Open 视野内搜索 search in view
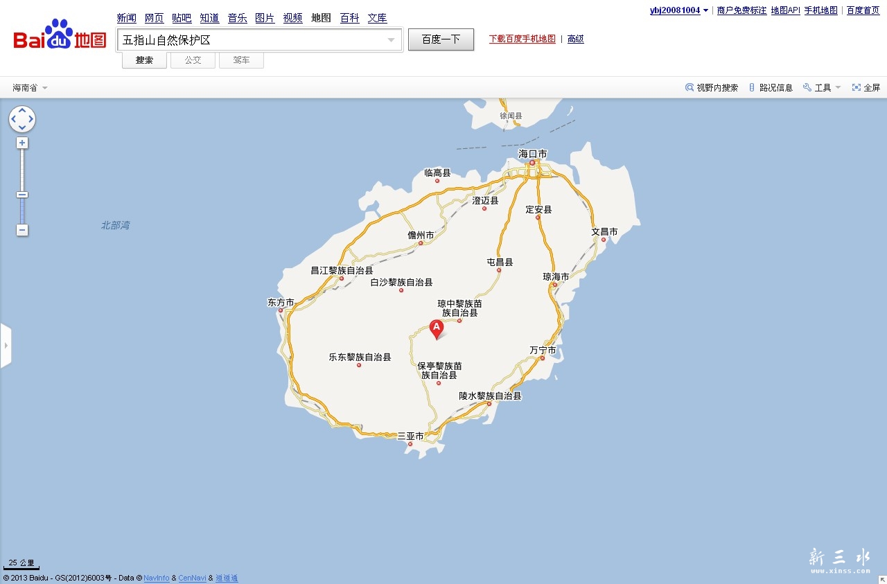This screenshot has height=584, width=887. tap(712, 88)
